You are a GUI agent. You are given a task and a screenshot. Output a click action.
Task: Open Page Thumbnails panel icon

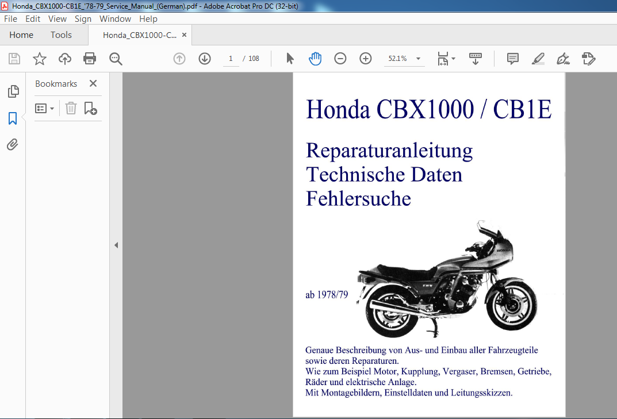point(13,91)
